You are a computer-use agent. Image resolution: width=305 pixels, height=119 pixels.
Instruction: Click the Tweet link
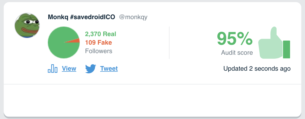pos(109,69)
